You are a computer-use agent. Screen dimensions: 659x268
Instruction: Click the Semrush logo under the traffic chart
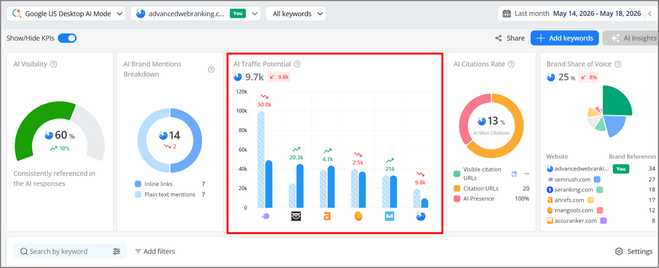click(x=265, y=216)
